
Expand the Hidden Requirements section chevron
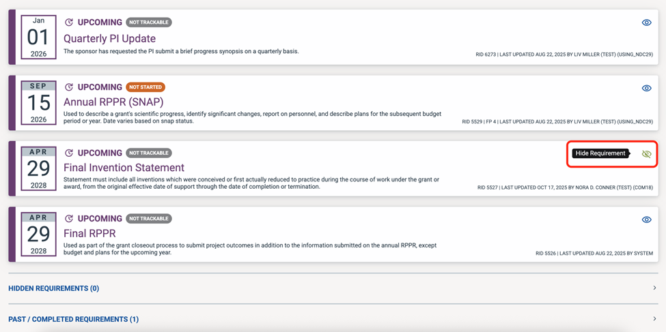(654, 288)
